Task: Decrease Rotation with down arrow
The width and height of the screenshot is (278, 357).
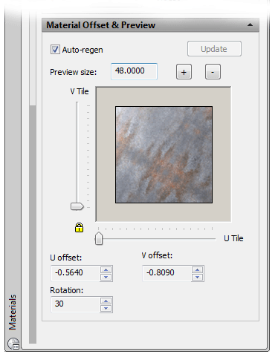Action: (106, 309)
